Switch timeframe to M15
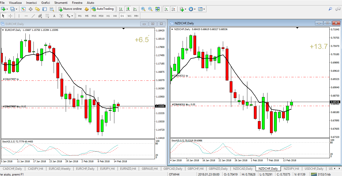This screenshot has height=176, width=342. coord(94,16)
